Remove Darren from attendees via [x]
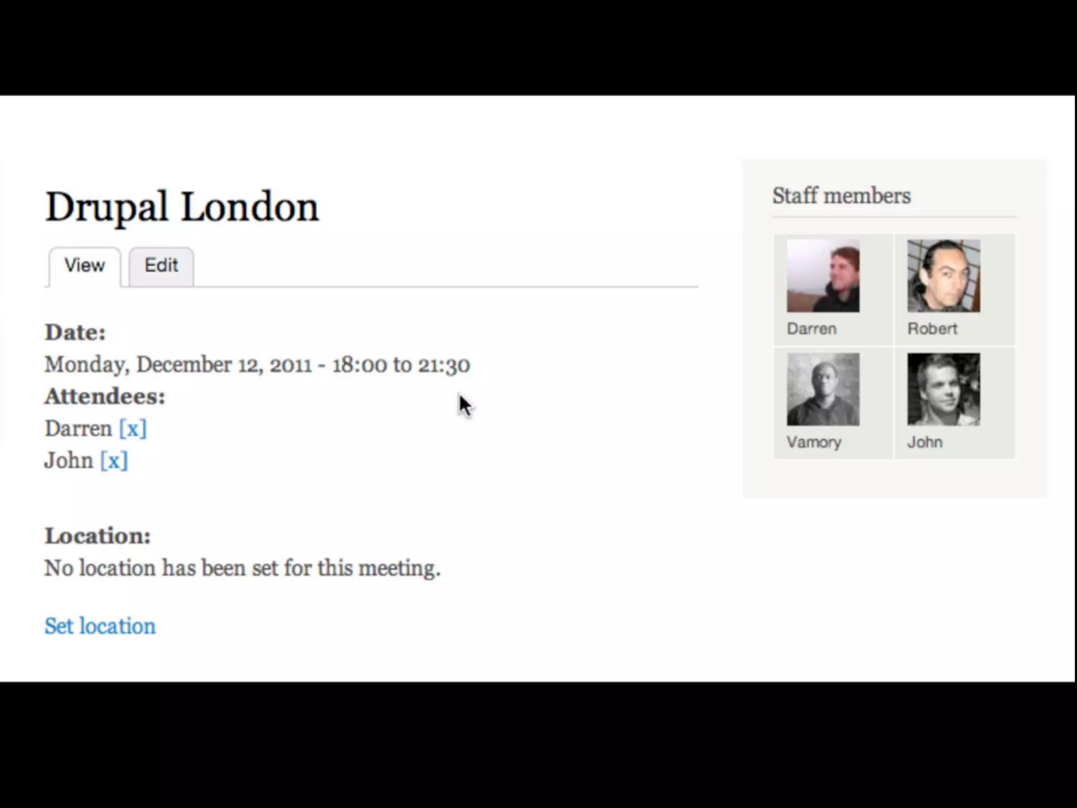This screenshot has height=808, width=1077. coord(133,429)
